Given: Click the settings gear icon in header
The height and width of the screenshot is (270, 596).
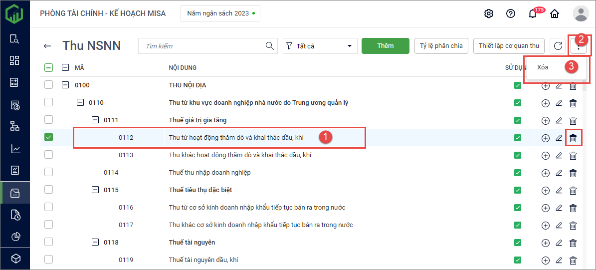Looking at the screenshot, I should [x=489, y=13].
